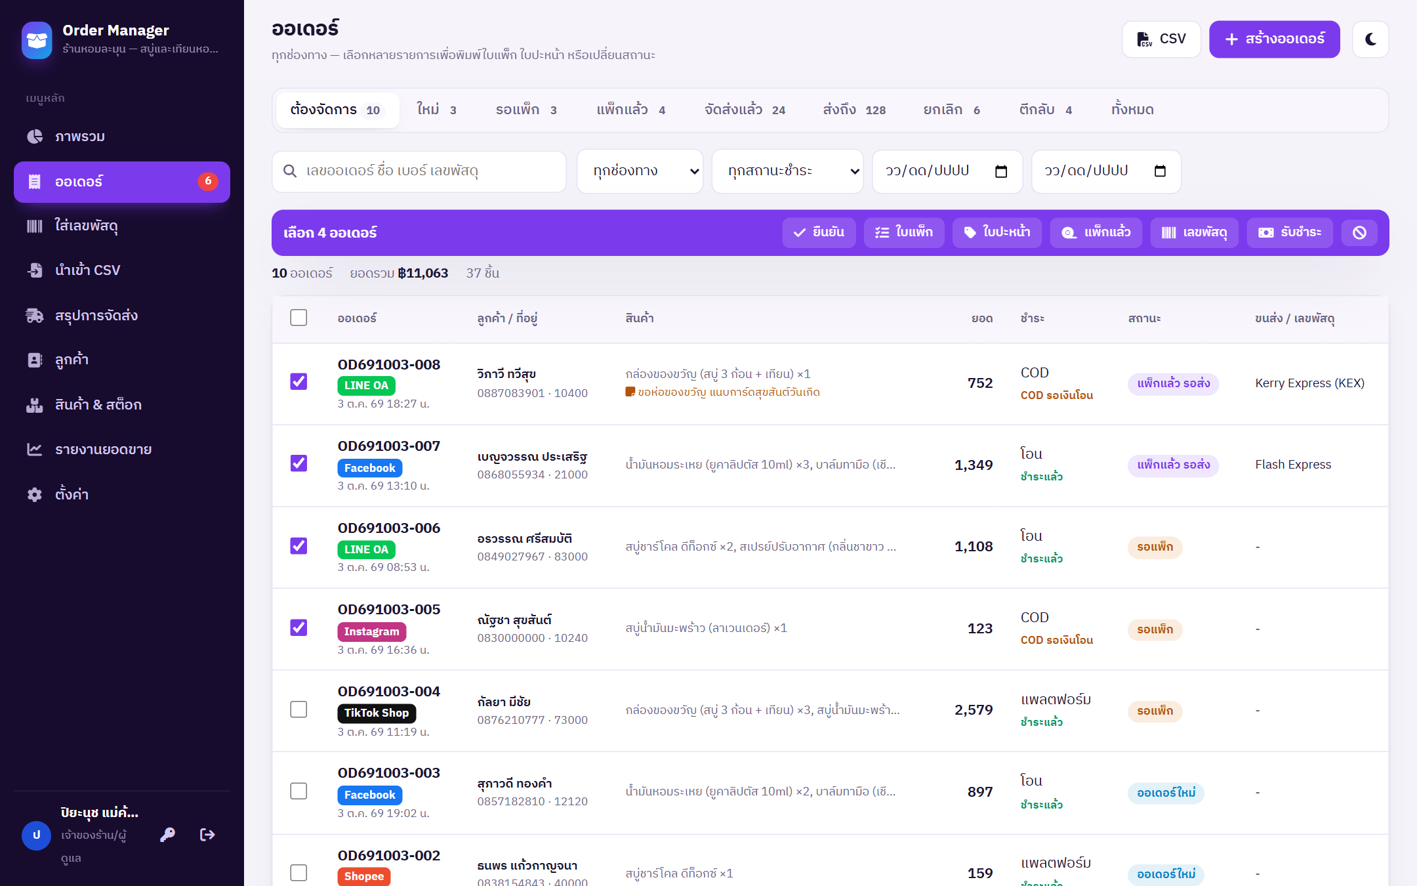Open นำเข้า CSV import page

coord(122,270)
